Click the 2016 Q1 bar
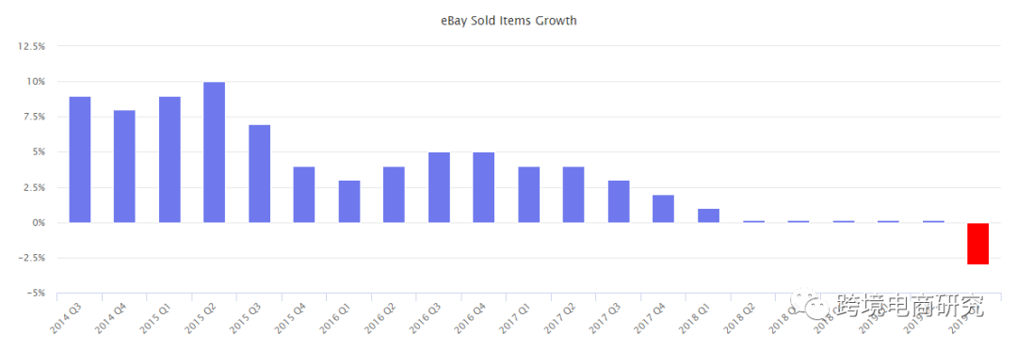 349,201
